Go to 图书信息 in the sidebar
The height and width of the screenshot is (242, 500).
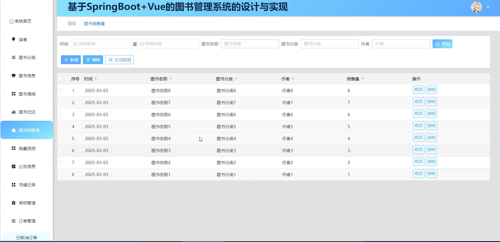(x=26, y=76)
